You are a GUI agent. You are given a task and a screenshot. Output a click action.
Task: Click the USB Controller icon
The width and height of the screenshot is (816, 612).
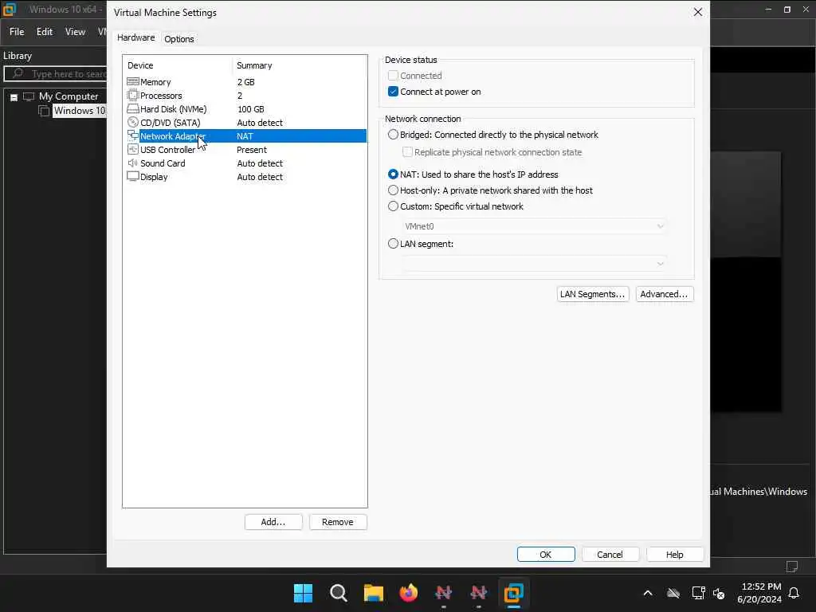coord(133,149)
